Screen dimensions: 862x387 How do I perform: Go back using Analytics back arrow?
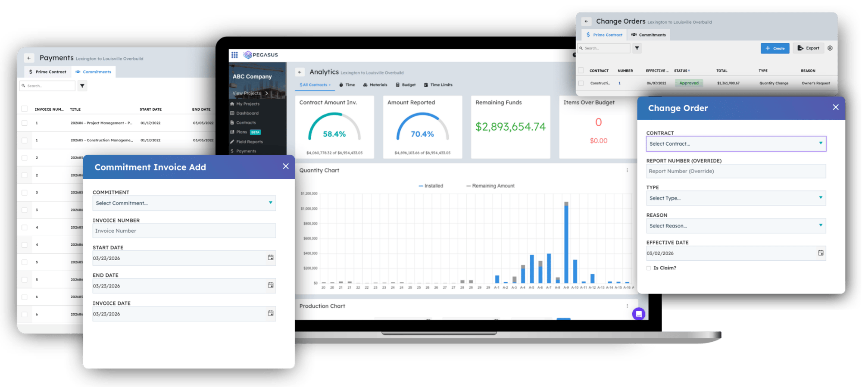point(300,72)
